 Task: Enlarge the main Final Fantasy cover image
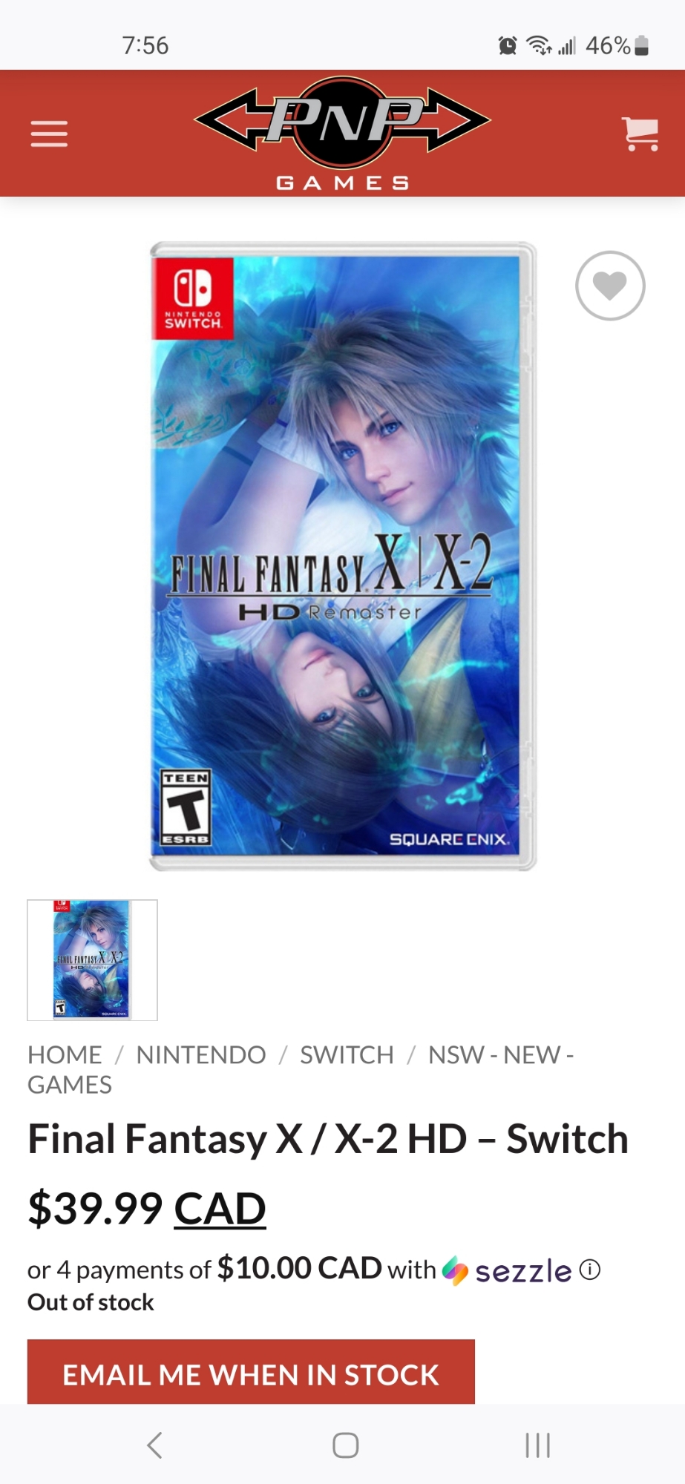point(342,556)
